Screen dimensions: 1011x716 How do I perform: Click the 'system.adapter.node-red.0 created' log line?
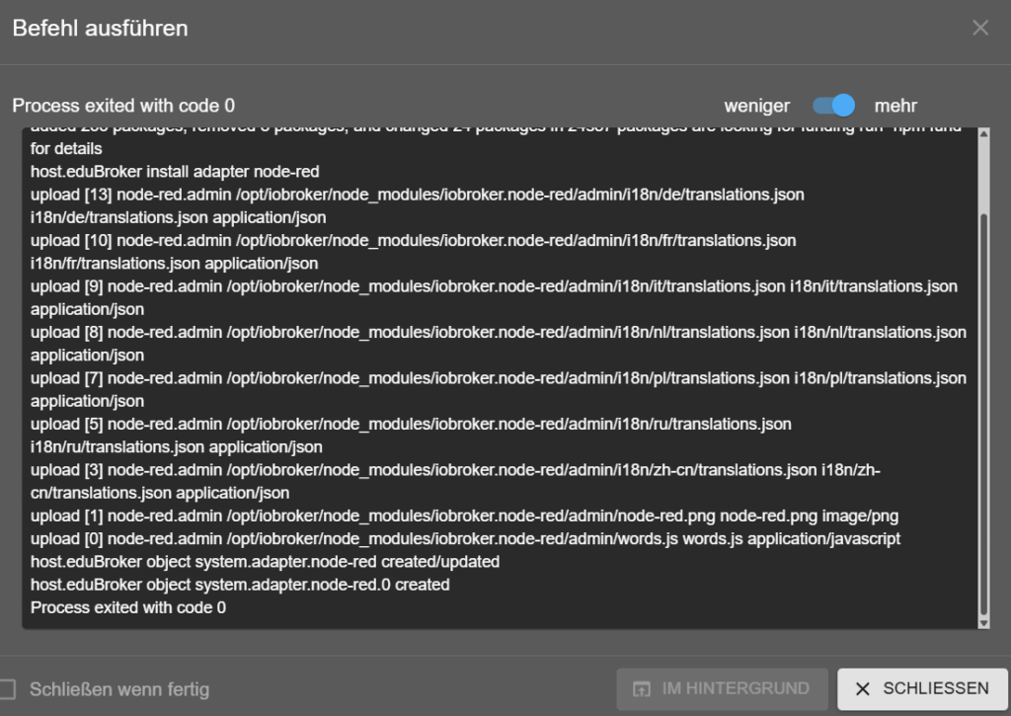[240, 585]
